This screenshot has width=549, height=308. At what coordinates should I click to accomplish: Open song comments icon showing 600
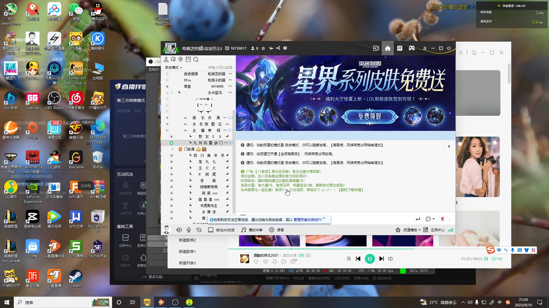(294, 261)
